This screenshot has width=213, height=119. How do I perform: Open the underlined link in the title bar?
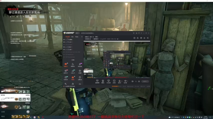88,33
